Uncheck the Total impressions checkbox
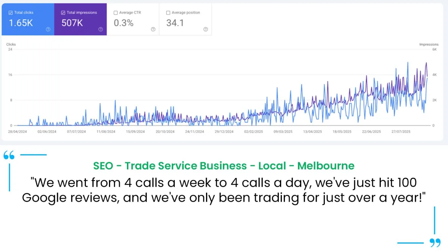The width and height of the screenshot is (448, 252). pyautogui.click(x=63, y=13)
